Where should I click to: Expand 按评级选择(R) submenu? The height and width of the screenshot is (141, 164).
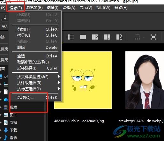[x=35, y=83]
